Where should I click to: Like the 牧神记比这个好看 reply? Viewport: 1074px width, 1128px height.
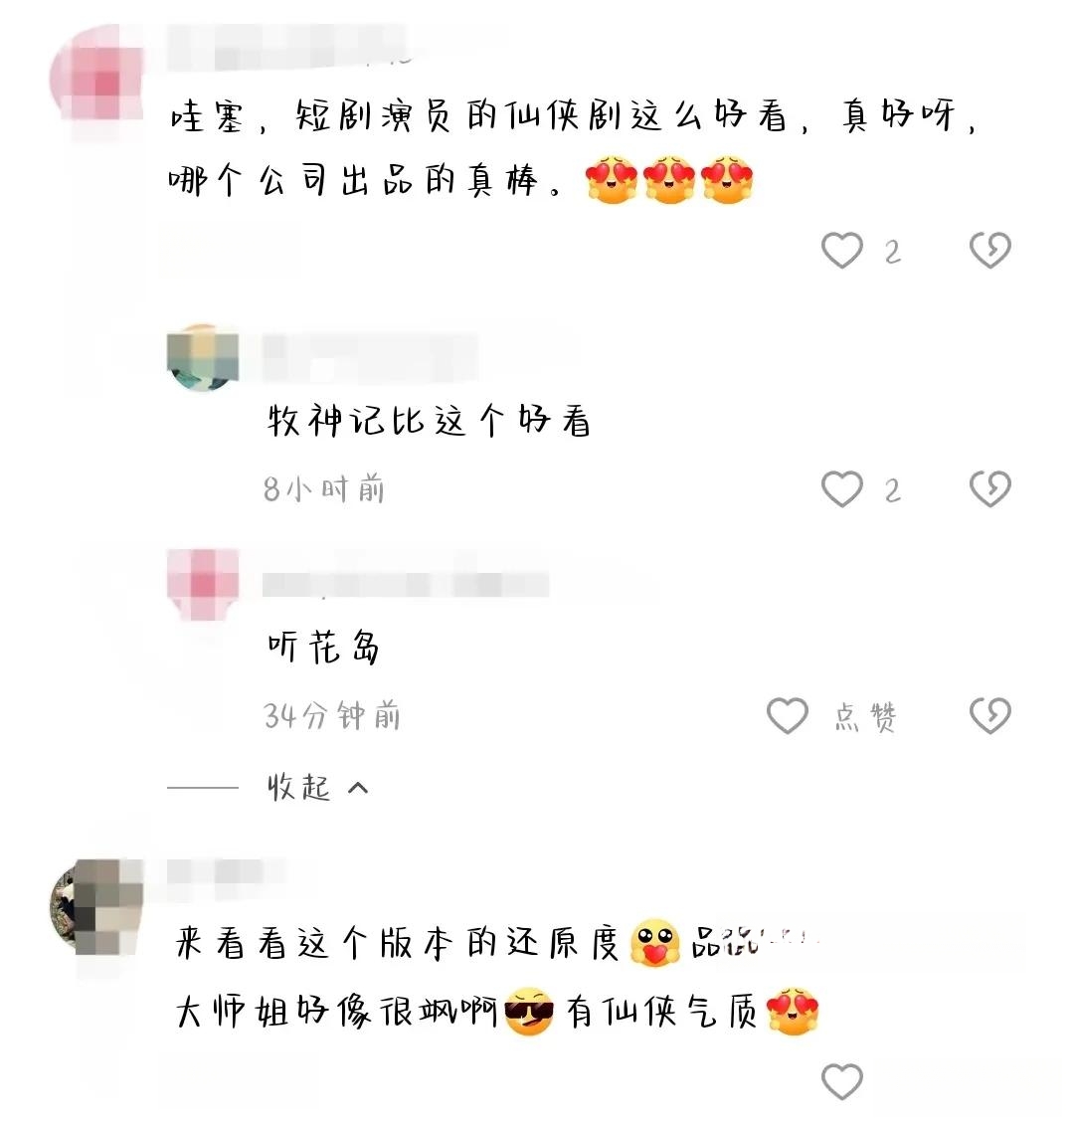pyautogui.click(x=841, y=489)
